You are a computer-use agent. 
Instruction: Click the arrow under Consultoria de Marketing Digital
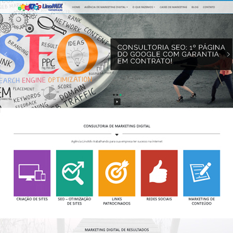117,135
